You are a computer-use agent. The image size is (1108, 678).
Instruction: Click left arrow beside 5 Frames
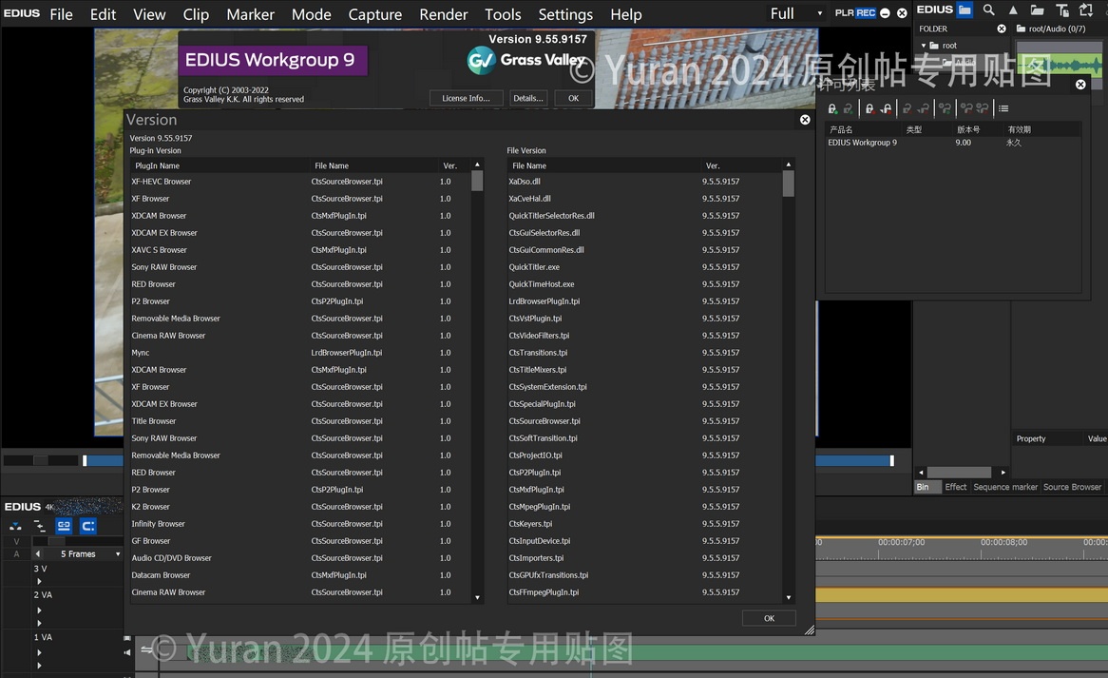click(x=37, y=554)
